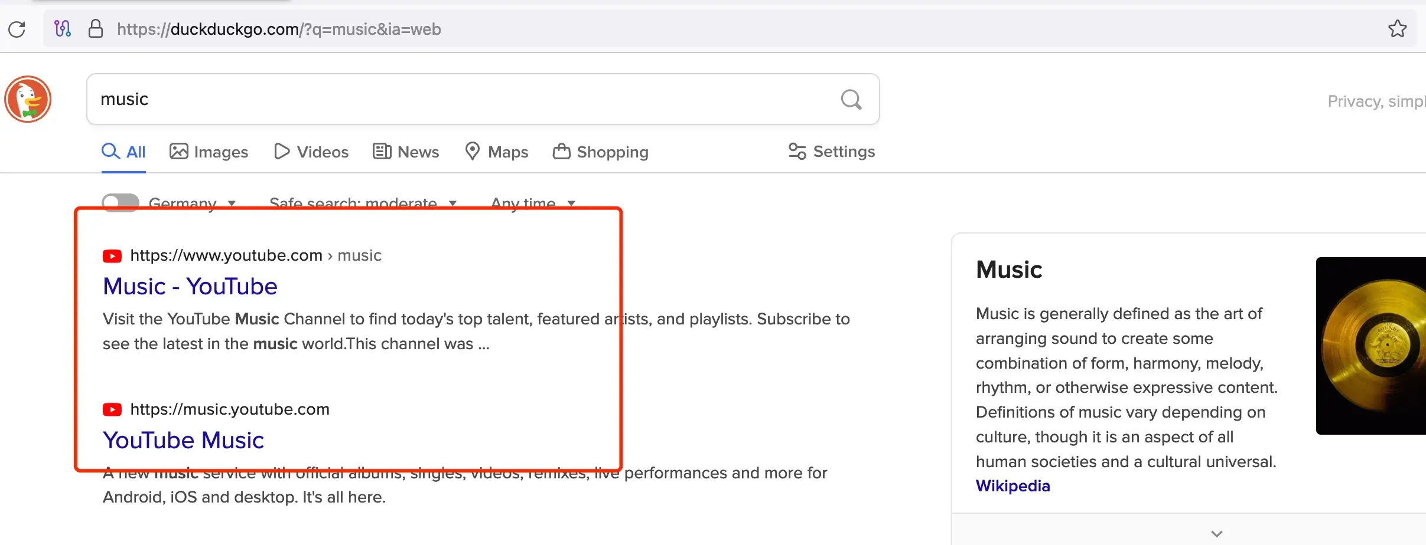Bookmark this page with the star icon
This screenshot has height=545, width=1426.
click(1397, 29)
